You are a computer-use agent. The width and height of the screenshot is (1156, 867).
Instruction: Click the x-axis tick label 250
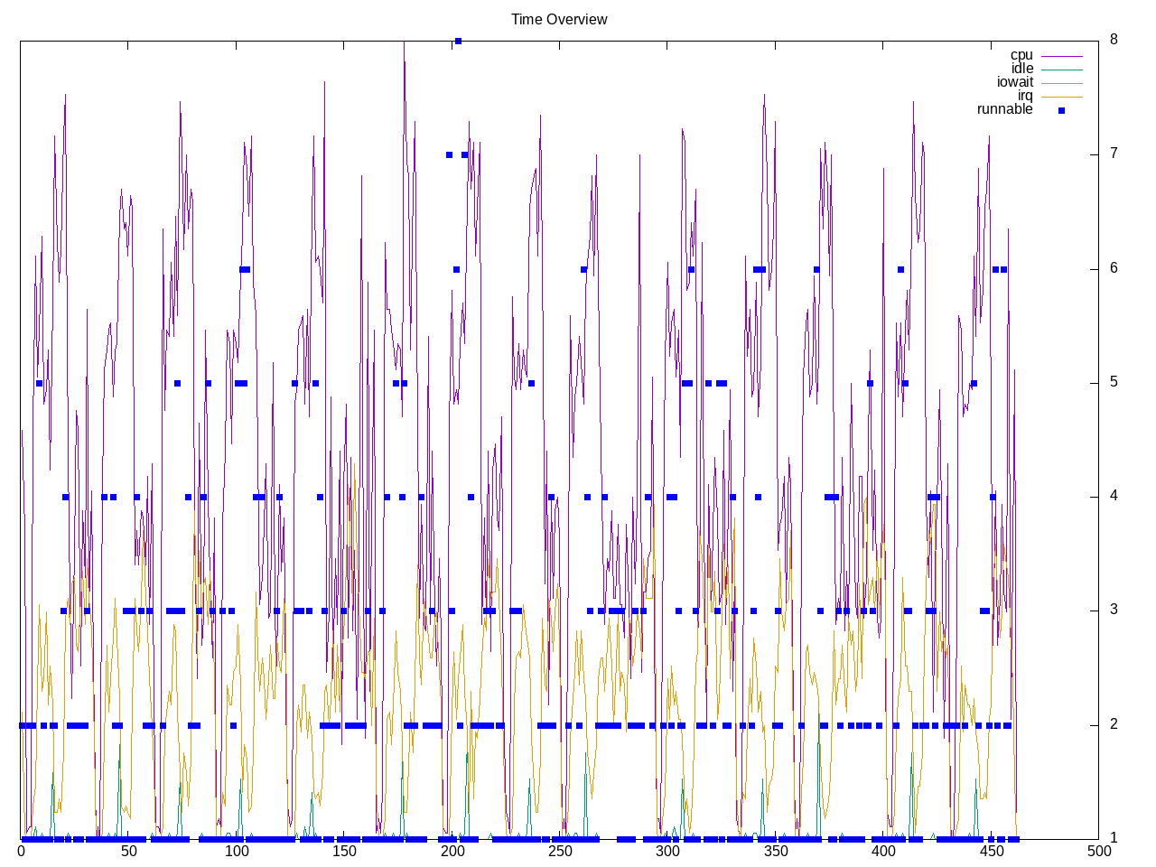pyautogui.click(x=559, y=852)
